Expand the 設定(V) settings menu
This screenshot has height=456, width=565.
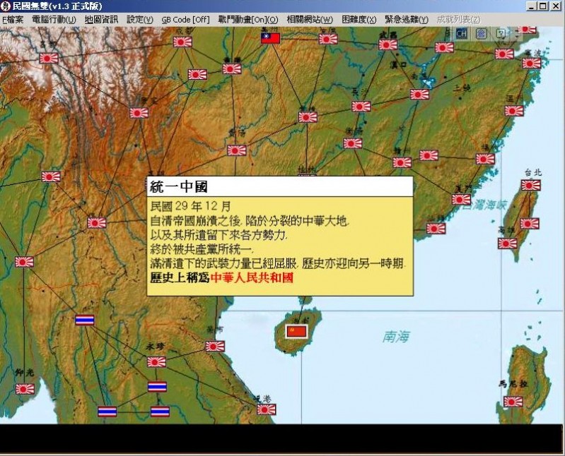click(139, 19)
